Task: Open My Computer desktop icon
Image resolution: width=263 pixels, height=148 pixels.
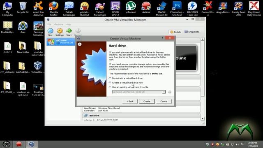Action: 7,8
